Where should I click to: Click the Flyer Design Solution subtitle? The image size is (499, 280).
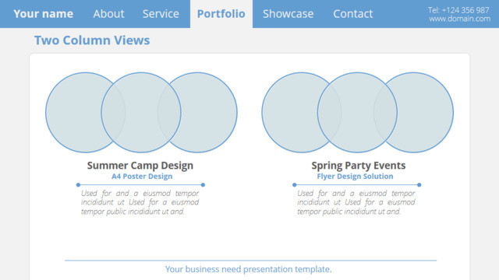pyautogui.click(x=355, y=177)
